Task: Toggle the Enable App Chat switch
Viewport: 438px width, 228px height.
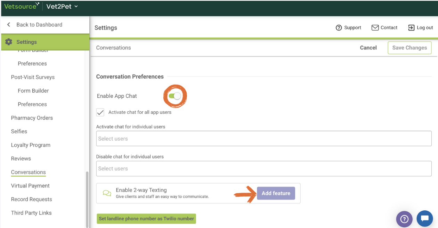Action: [x=175, y=96]
